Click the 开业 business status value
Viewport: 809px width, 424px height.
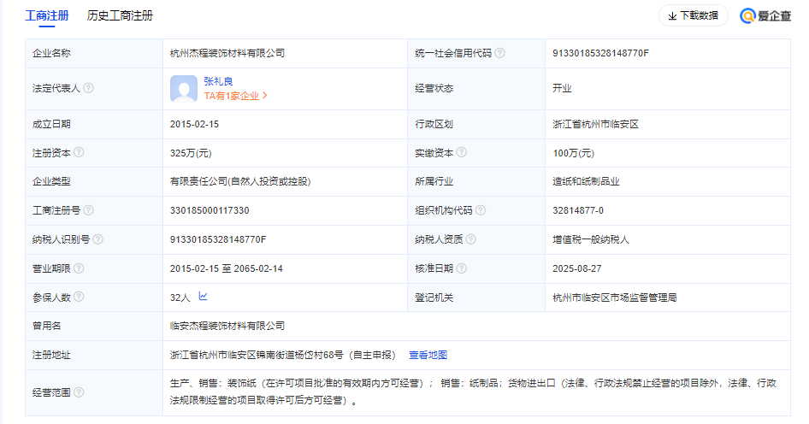pos(562,88)
